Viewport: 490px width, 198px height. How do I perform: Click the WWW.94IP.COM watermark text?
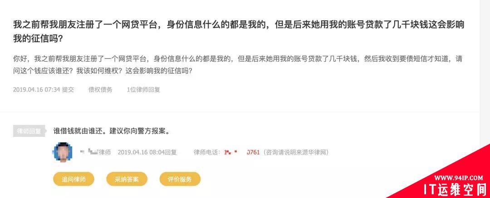[x=458, y=178]
